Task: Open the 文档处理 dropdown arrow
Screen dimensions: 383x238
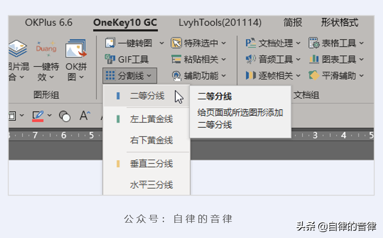Action: click(x=298, y=44)
